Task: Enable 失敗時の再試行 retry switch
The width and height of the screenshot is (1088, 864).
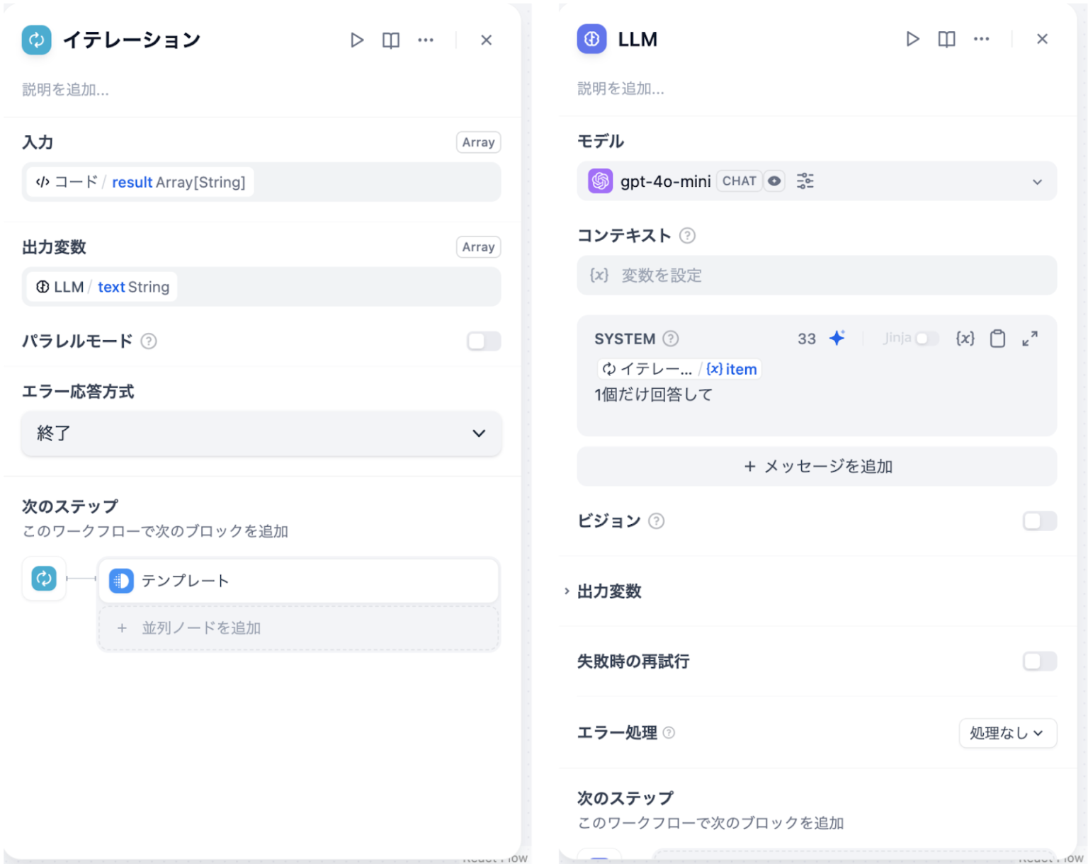Action: 1039,661
